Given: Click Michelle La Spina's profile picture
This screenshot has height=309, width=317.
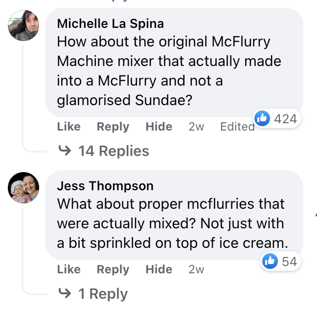Looking at the screenshot, I should coord(24,26).
